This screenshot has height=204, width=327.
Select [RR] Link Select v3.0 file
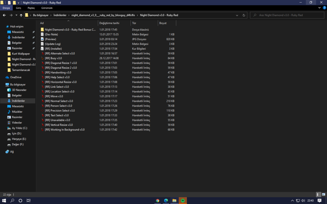pyautogui.click(x=57, y=87)
